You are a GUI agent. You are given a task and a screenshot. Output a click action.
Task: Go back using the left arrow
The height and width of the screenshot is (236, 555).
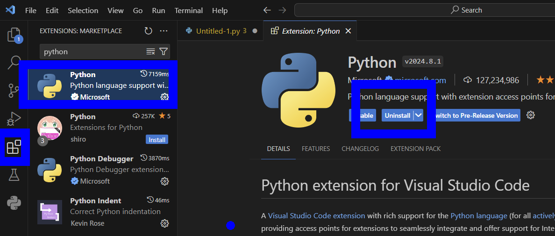[267, 10]
